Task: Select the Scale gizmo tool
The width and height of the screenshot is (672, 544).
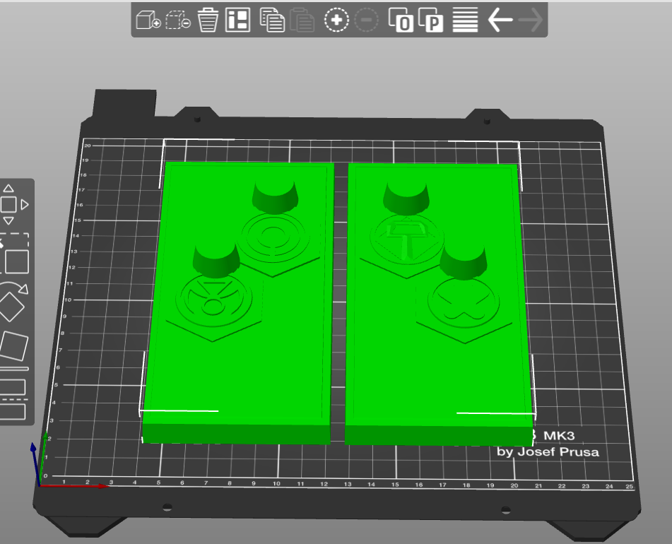Action: coord(13,254)
